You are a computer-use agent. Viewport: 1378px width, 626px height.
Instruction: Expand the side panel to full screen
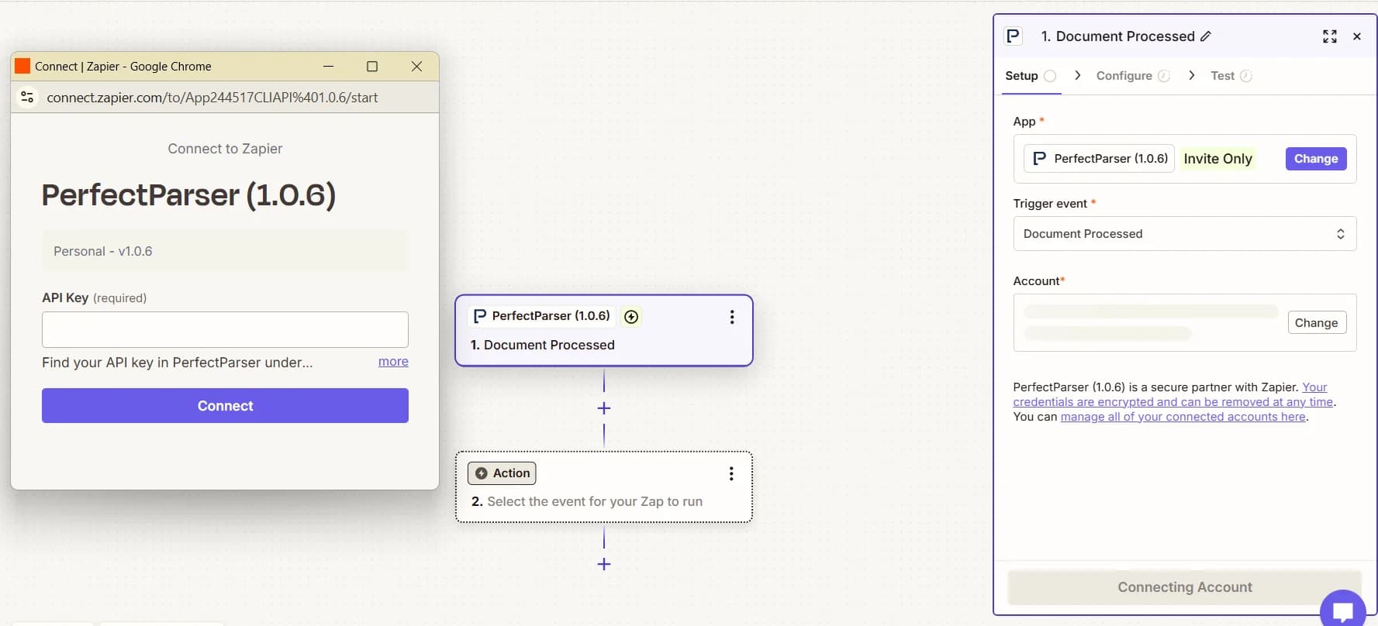point(1330,36)
